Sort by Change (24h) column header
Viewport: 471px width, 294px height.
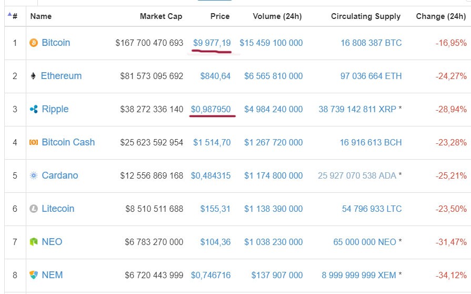pos(440,16)
